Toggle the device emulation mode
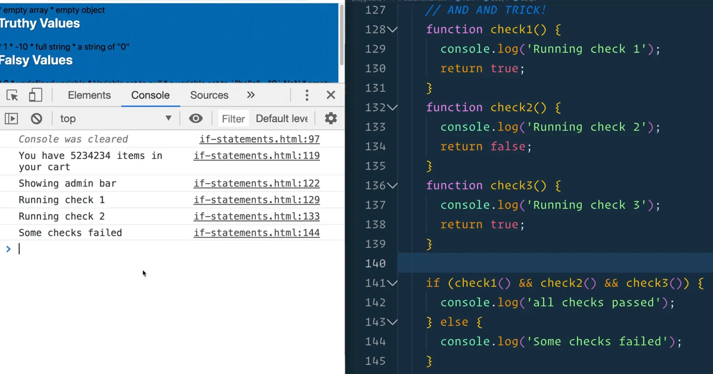 [36, 95]
